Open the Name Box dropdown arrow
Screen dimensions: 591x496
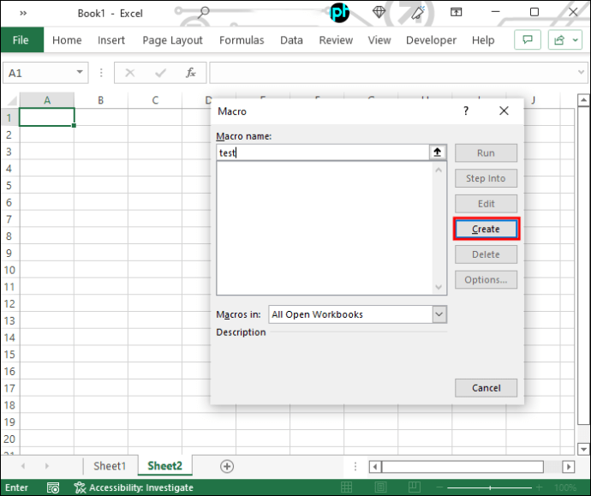(80, 72)
